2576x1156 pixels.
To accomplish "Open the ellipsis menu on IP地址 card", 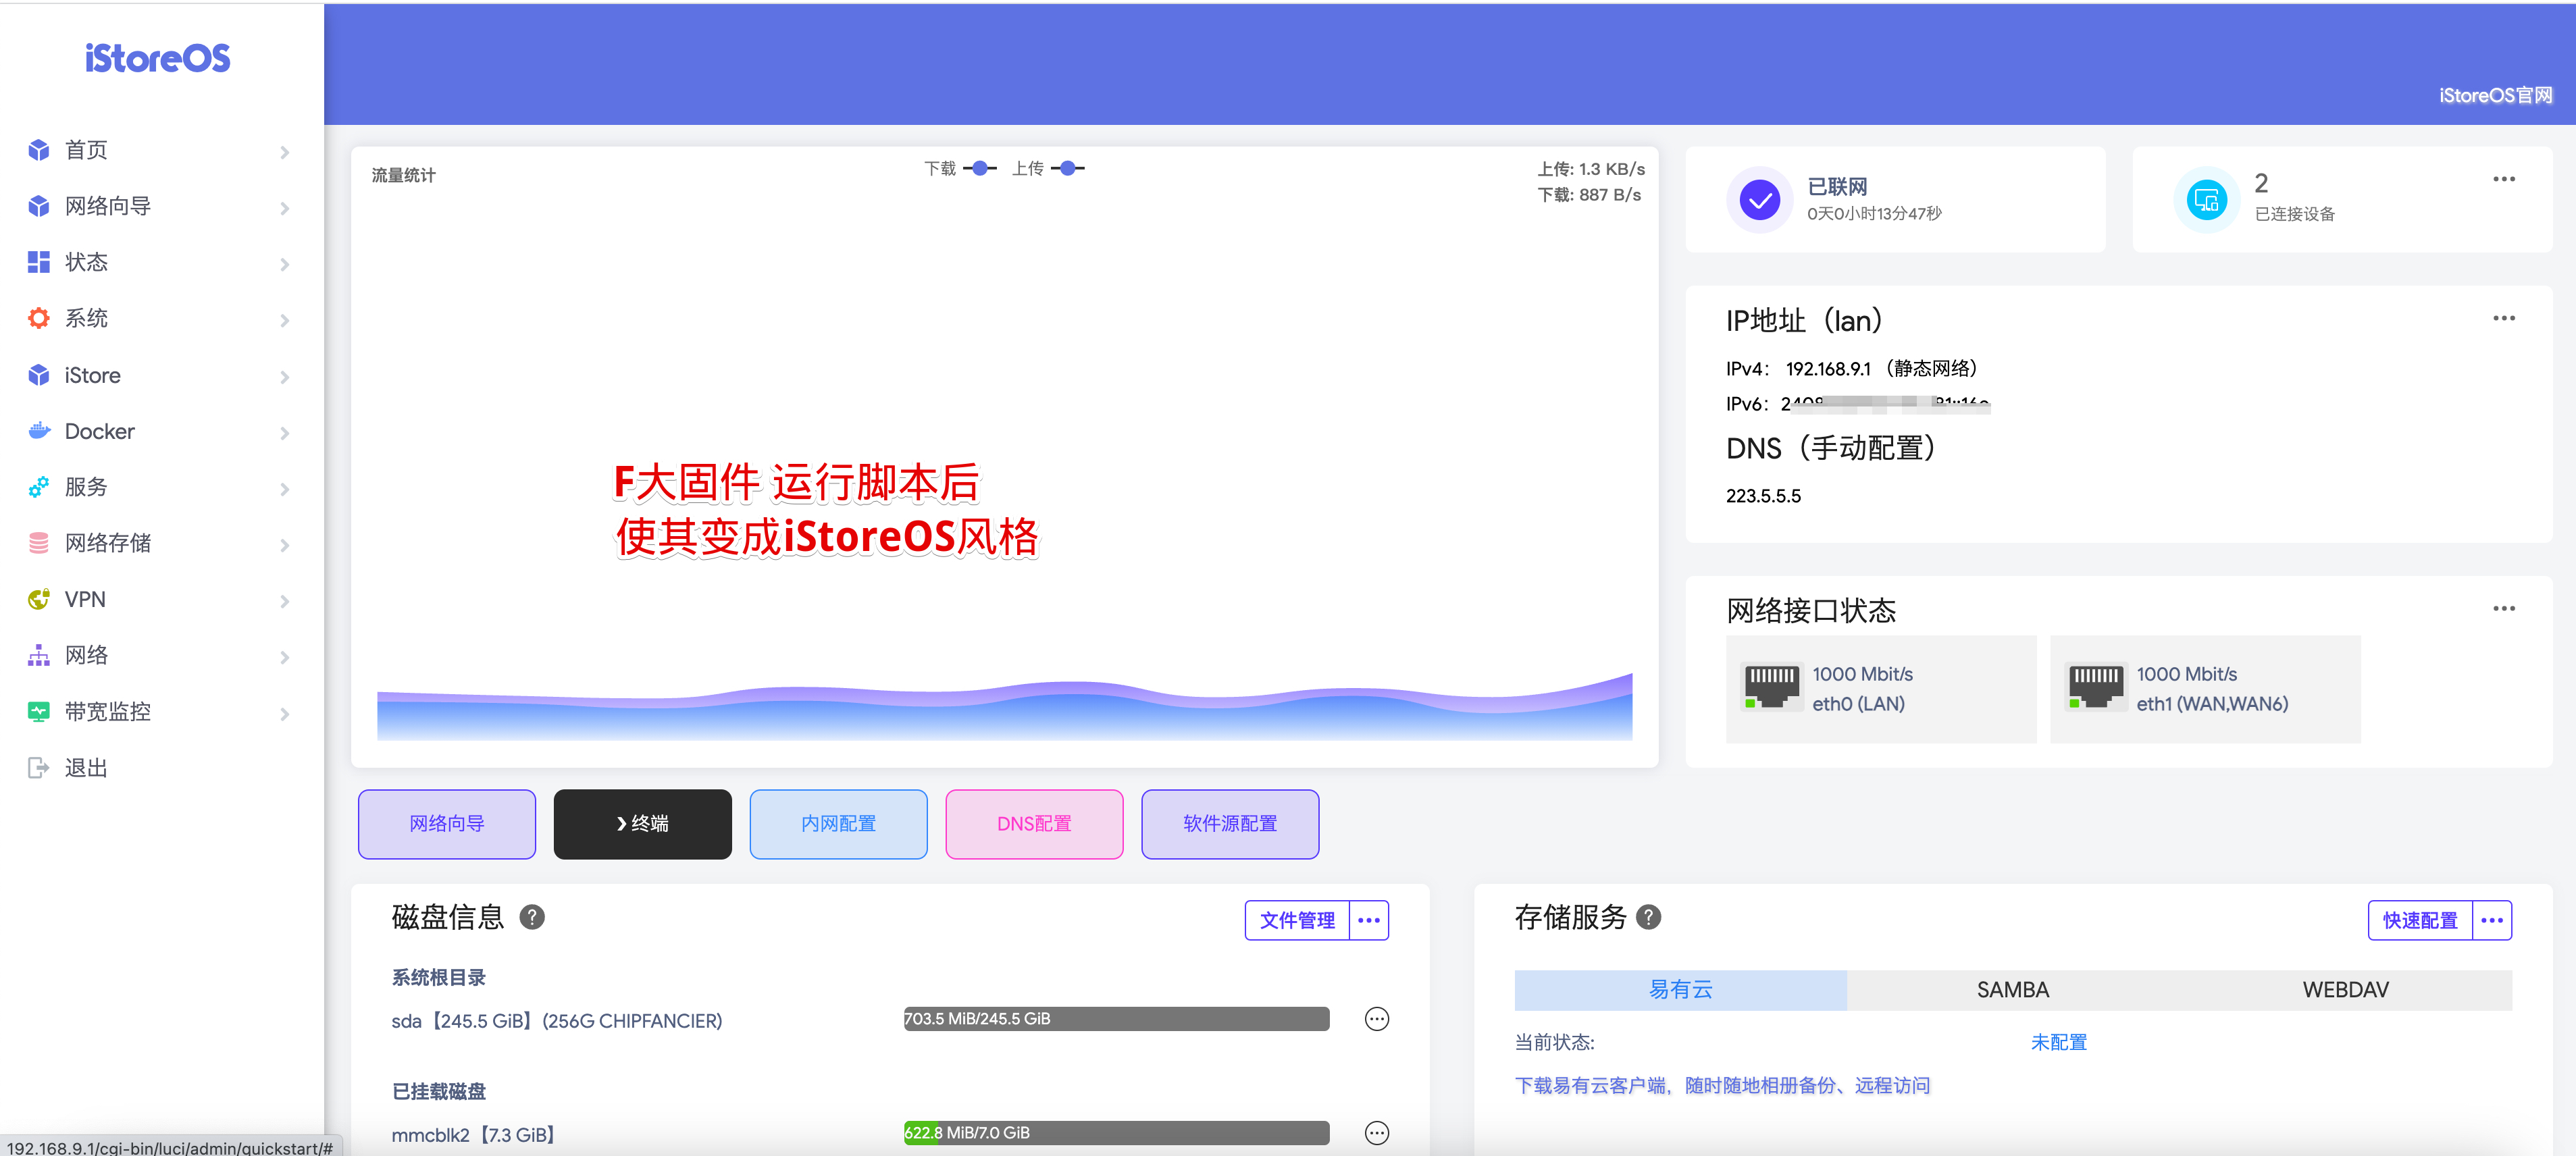I will [2504, 317].
